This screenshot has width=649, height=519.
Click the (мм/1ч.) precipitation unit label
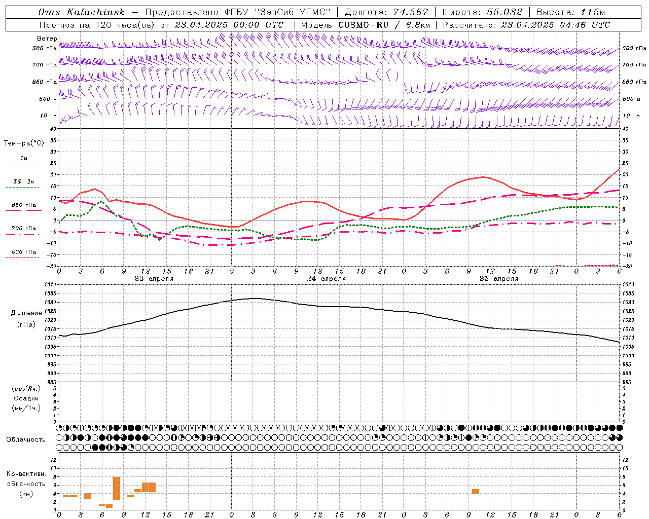[x=26, y=408]
